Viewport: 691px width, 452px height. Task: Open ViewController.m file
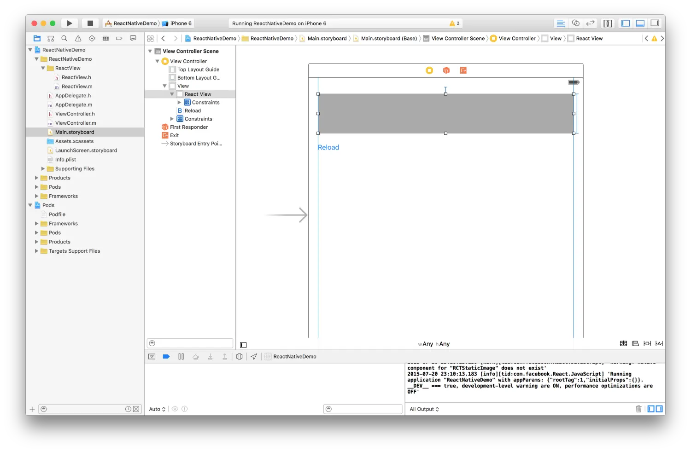tap(71, 123)
